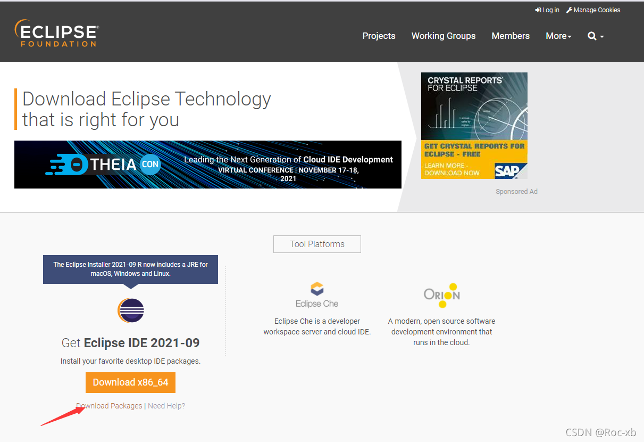
Task: Click Sponsored Ad label
Action: coord(516,191)
